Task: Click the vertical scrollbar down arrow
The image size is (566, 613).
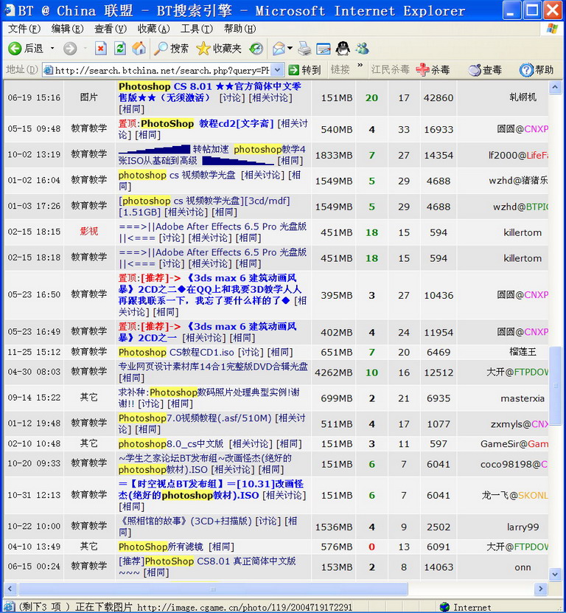Action: pos(555,574)
